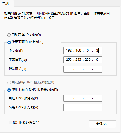The height and width of the screenshot is (133, 121).
Task: Focus first octet of 默认网关 field
Action: click(69, 69)
